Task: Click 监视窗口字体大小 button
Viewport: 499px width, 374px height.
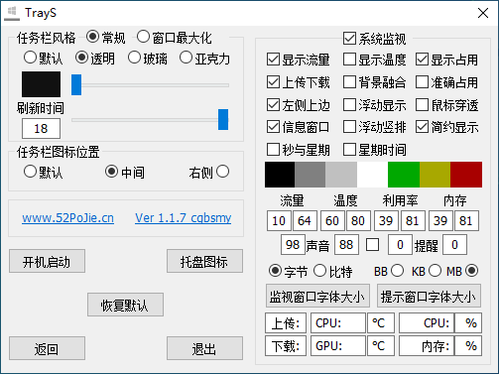Action: 317,296
